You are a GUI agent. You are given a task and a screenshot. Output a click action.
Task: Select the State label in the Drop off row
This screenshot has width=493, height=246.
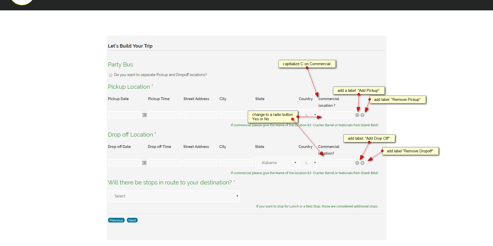(260, 147)
